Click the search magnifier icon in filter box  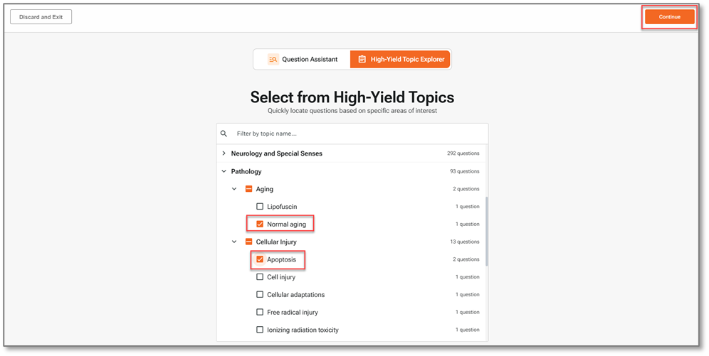pos(224,134)
